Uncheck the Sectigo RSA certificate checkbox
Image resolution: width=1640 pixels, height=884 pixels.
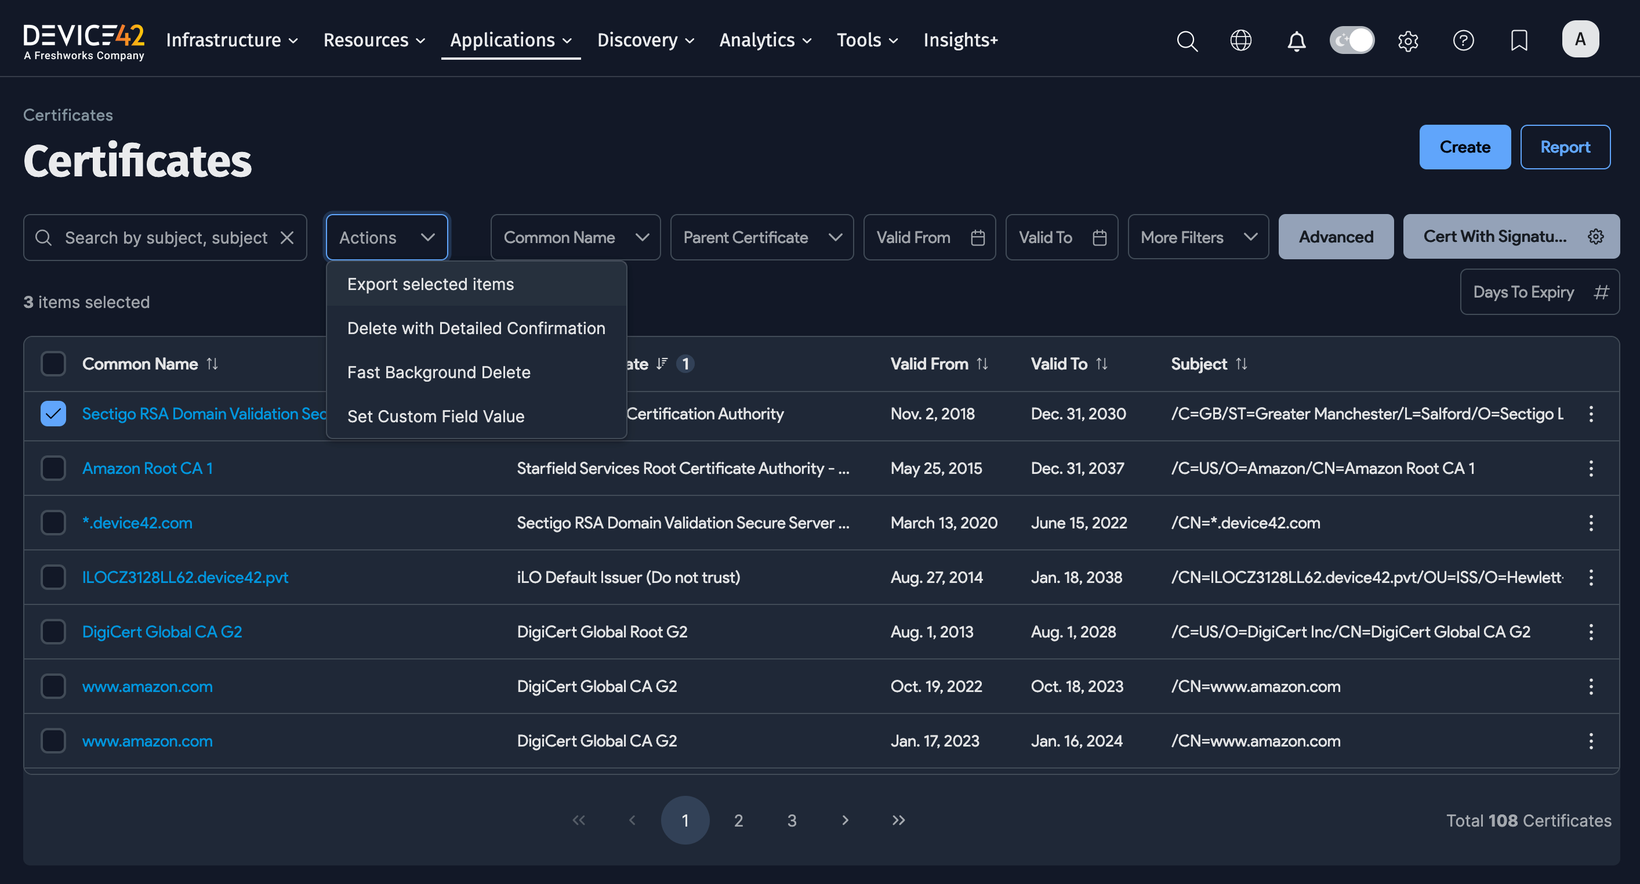click(53, 414)
